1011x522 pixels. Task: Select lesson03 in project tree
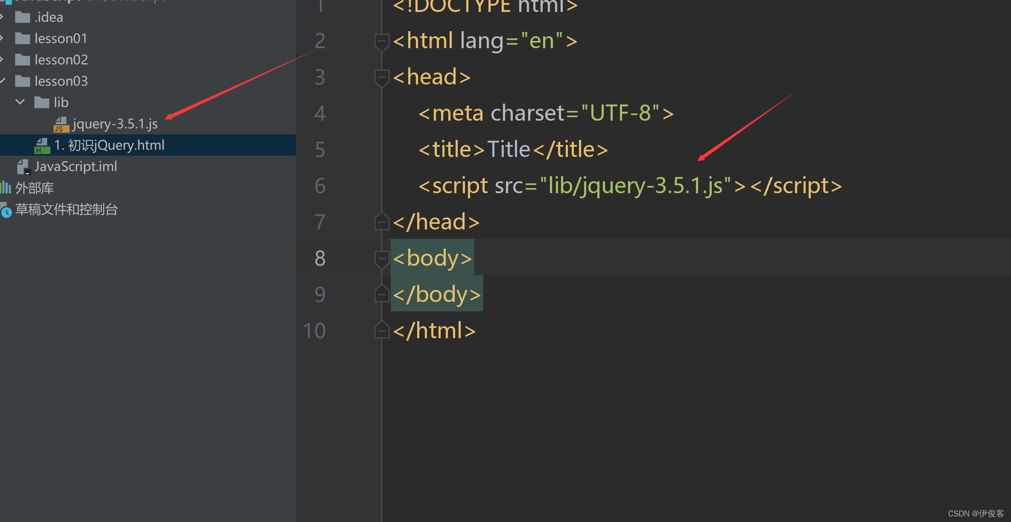coord(148,81)
